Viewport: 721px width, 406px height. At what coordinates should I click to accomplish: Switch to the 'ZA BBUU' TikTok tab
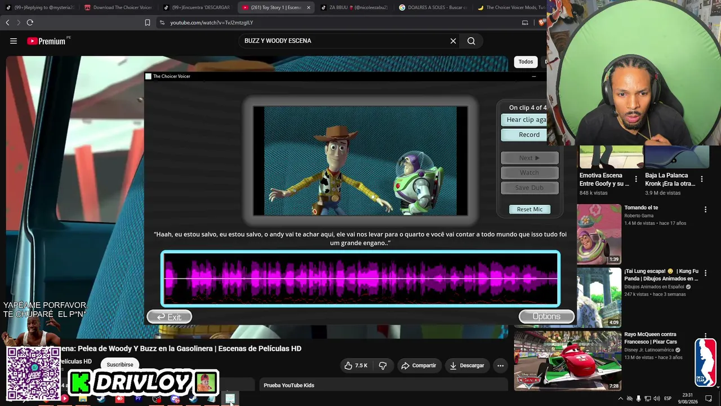[x=355, y=7]
